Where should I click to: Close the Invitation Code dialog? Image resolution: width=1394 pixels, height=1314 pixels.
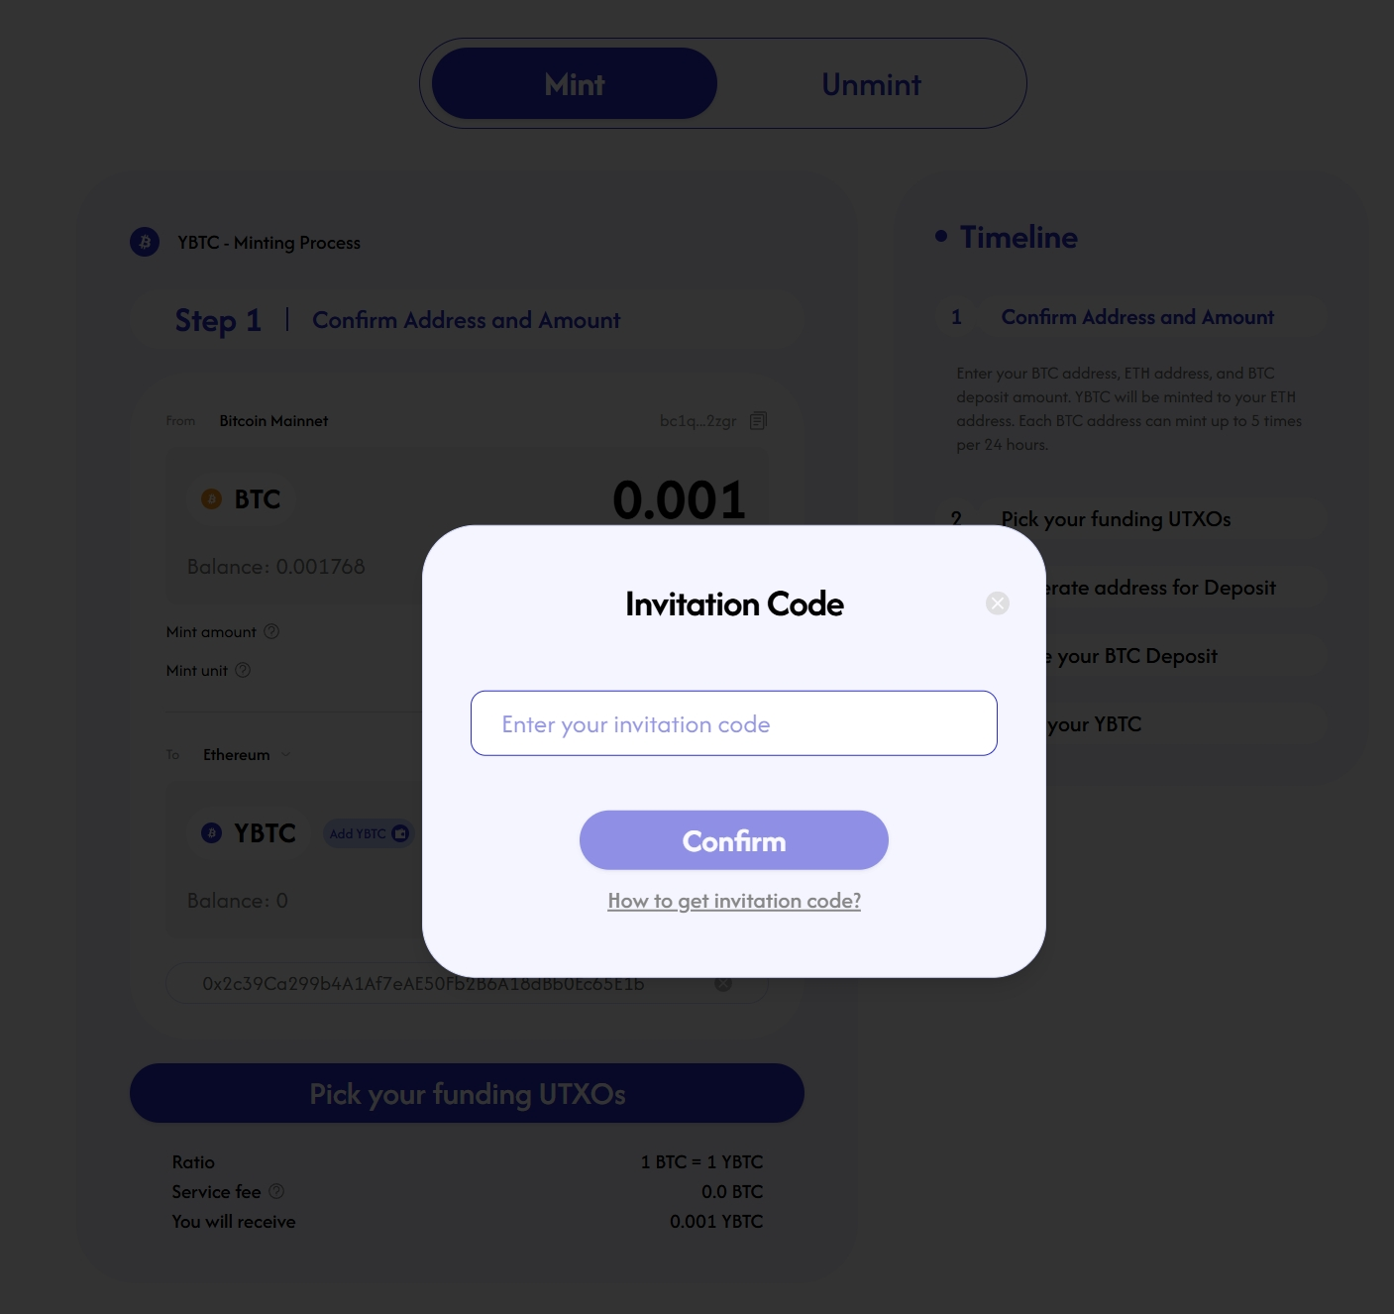click(998, 602)
